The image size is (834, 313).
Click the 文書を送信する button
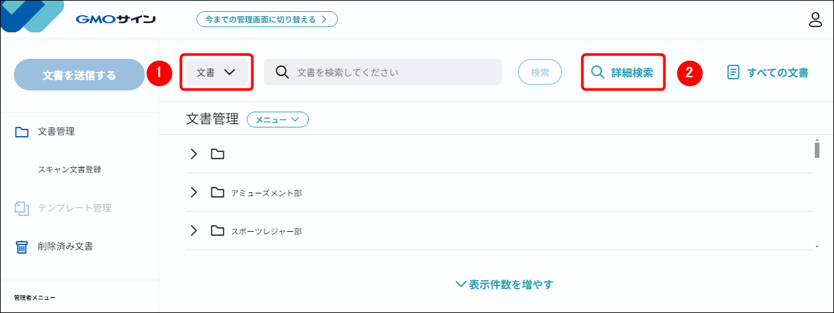(79, 75)
